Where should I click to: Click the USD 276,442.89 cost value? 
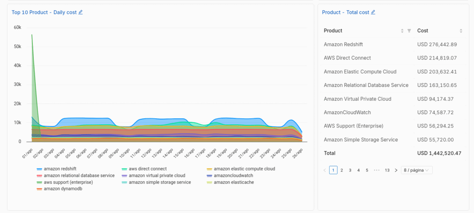[437, 45]
